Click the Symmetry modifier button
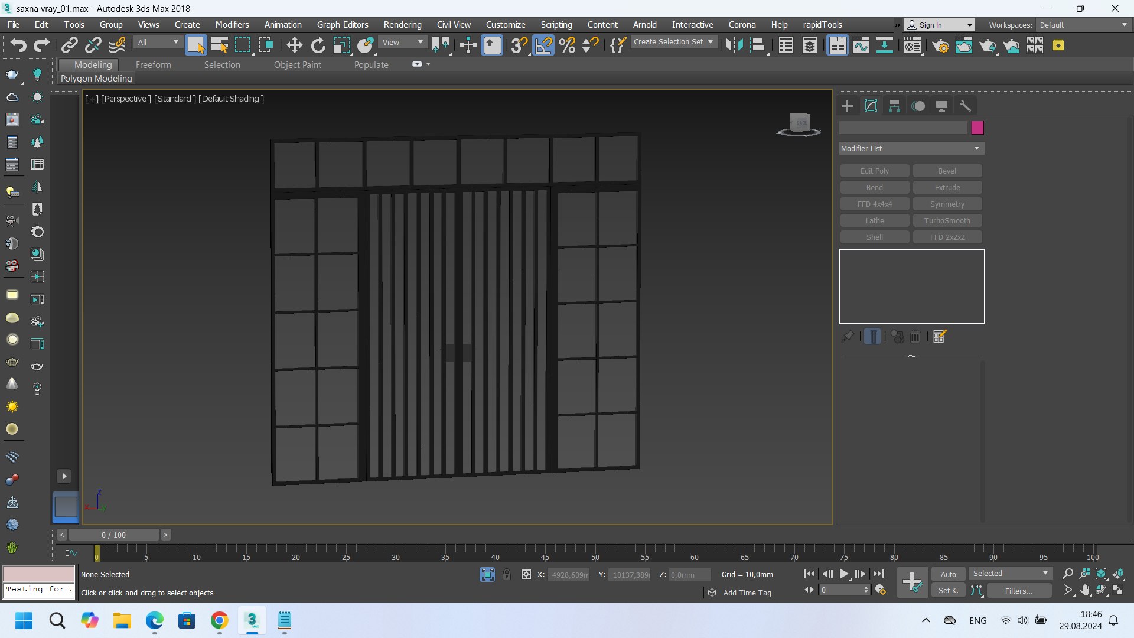This screenshot has width=1134, height=638. (x=947, y=204)
